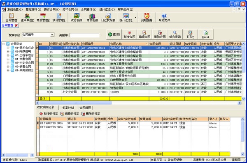Close the 合同管理 tab with red X
The height and width of the screenshot is (163, 247).
pos(16,25)
